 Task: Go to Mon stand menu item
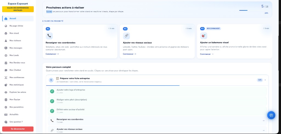(x=18, y=33)
